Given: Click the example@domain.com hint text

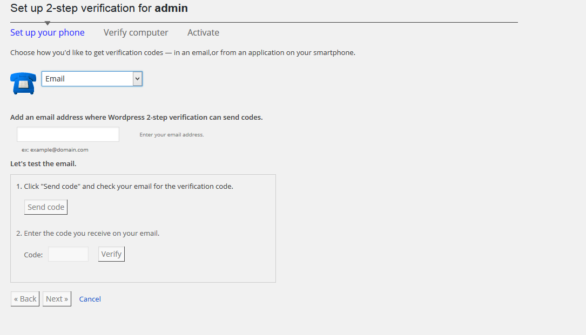Looking at the screenshot, I should (x=55, y=150).
